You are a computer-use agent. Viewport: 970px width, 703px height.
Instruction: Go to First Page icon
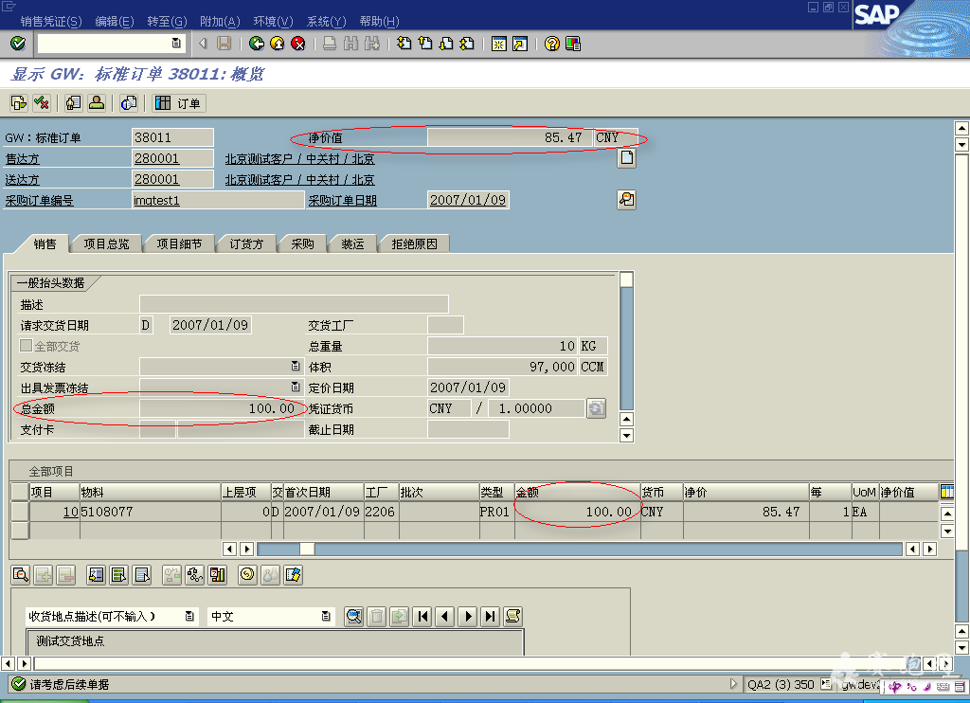pos(404,44)
